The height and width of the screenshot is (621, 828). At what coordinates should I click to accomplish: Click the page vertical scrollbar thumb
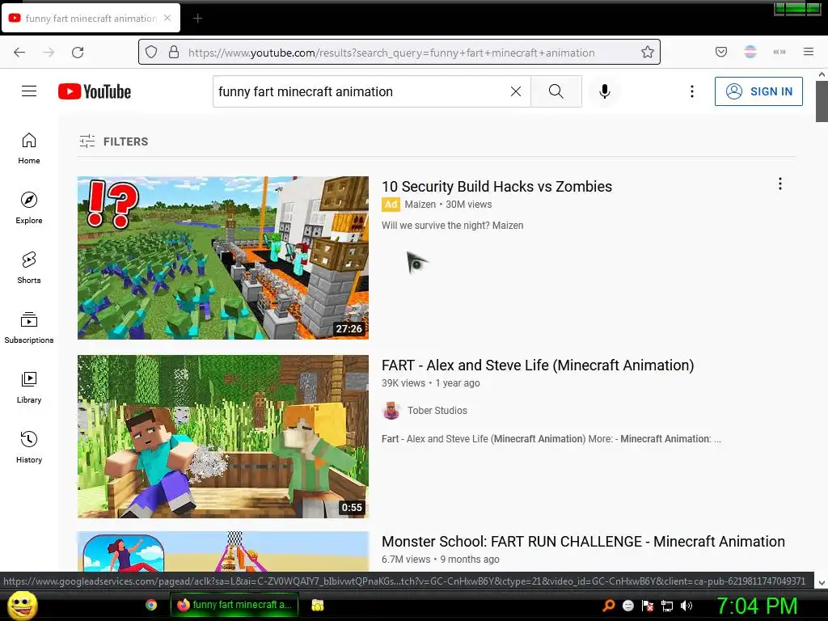coord(822,101)
